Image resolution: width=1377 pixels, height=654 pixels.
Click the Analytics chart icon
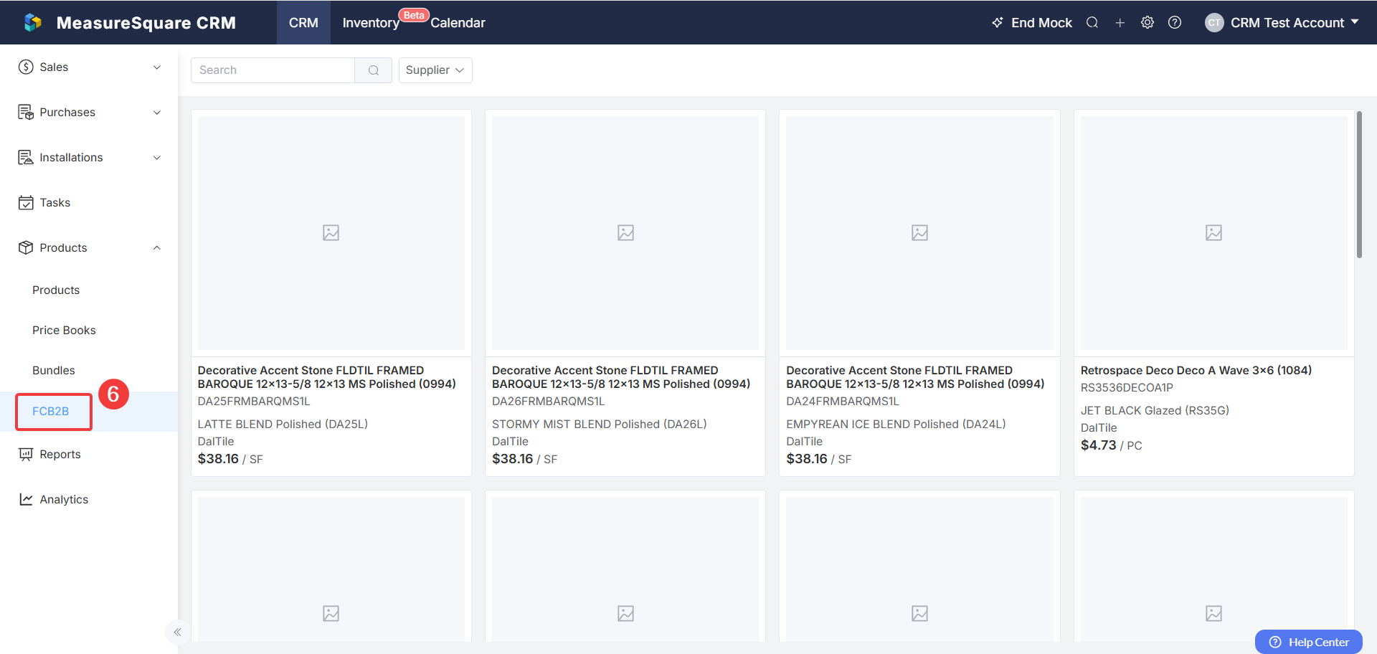pos(26,499)
